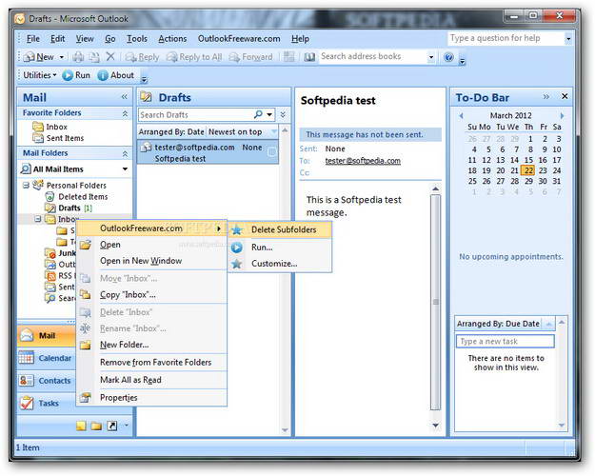This screenshot has height=476, width=595.
Task: Click the flag icon on tester@softpedia.com message
Action: click(271, 152)
